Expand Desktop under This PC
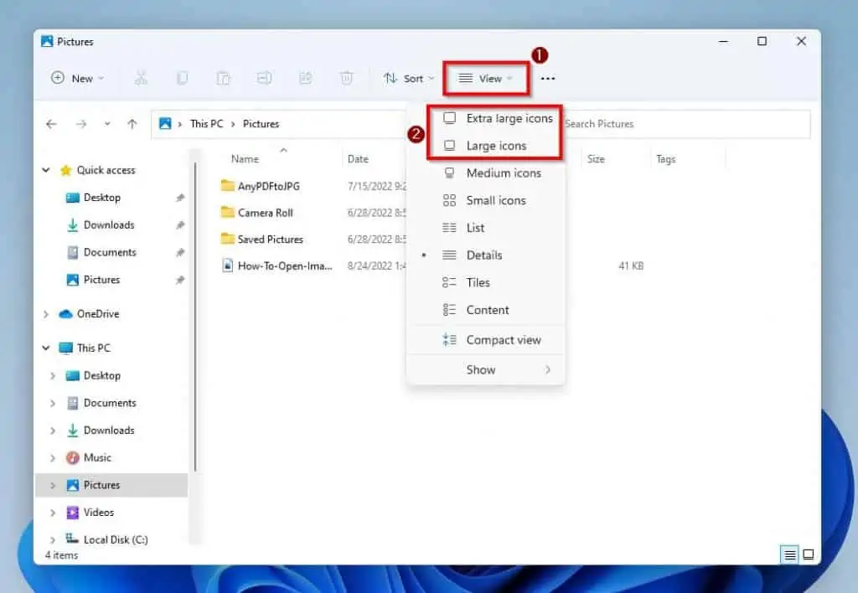Image resolution: width=858 pixels, height=593 pixels. pyautogui.click(x=53, y=376)
